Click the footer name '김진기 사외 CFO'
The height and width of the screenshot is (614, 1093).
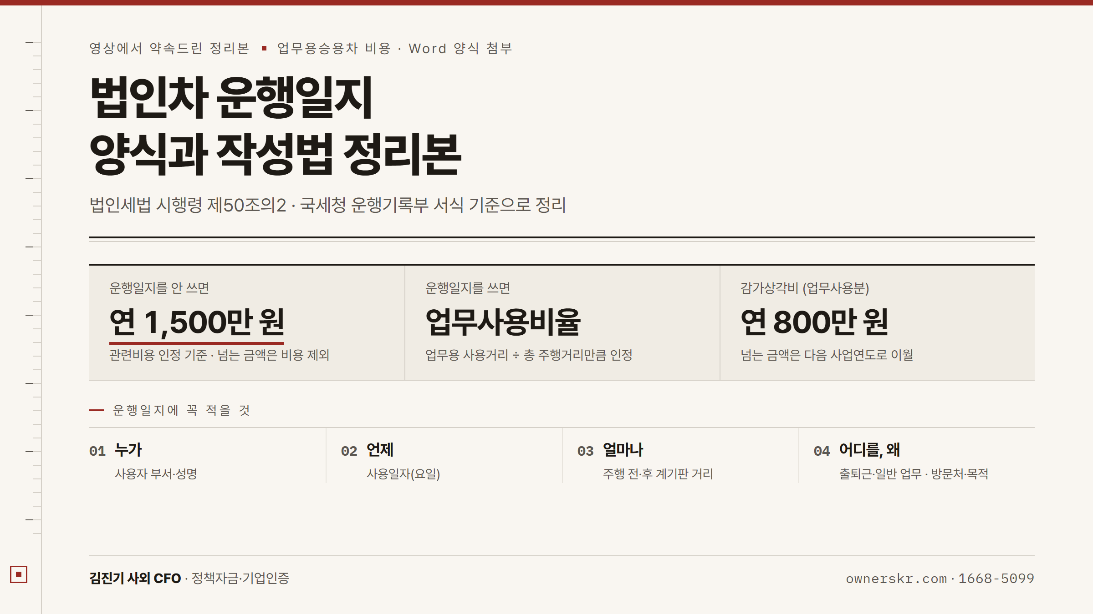click(x=135, y=579)
